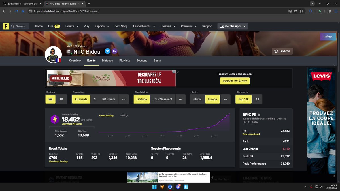Click the translate page icon in address bar
The width and height of the screenshot is (340, 191).
pos(290,11)
